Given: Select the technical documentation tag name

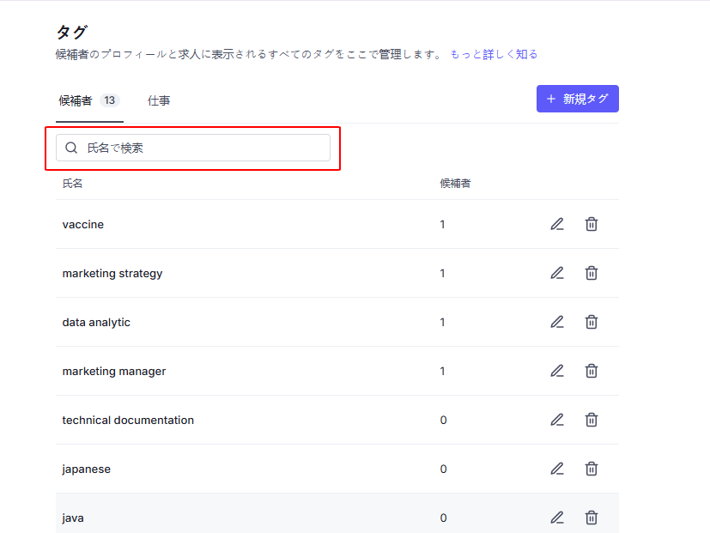Looking at the screenshot, I should 128,420.
